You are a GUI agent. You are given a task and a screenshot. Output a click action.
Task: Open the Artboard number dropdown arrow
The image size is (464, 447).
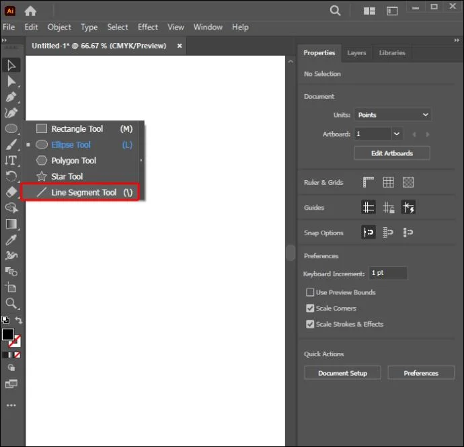397,134
